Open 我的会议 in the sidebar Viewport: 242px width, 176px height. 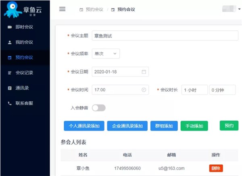(24, 42)
